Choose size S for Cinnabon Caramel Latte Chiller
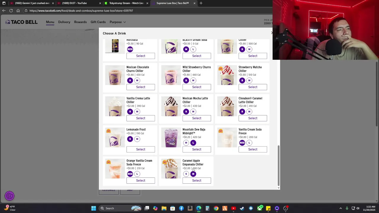This screenshot has width=379, height=213. coord(242,112)
